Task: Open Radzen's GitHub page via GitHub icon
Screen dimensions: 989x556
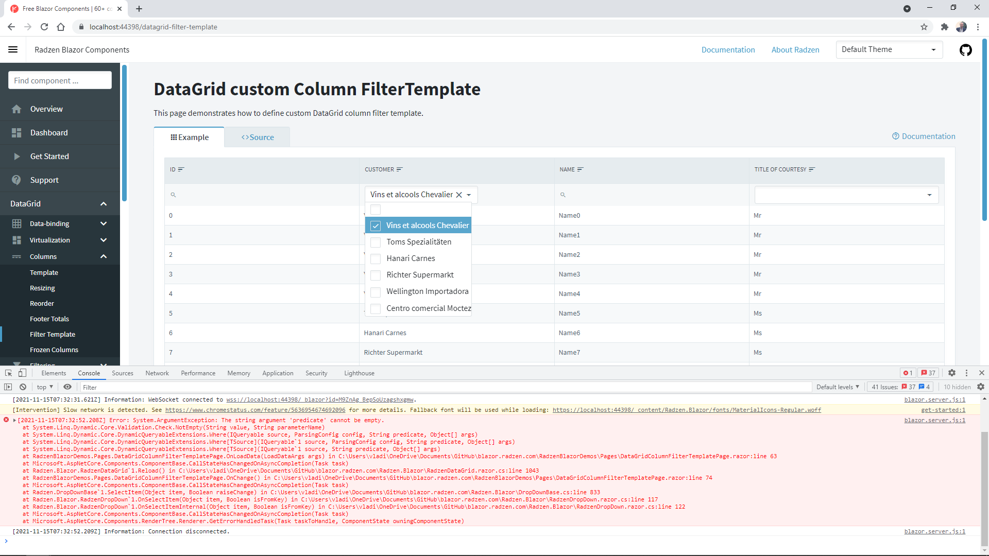Action: click(x=966, y=50)
